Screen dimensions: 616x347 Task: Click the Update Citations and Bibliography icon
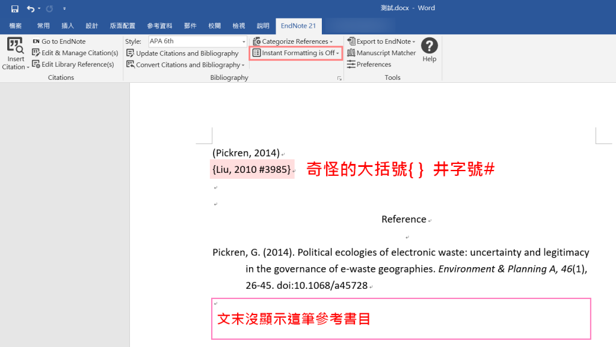click(x=131, y=53)
